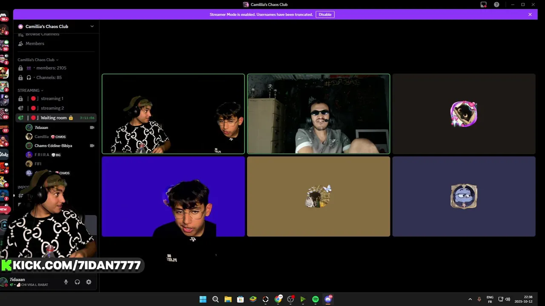The height and width of the screenshot is (306, 545).
Task: Open the Stake server icon
Action: point(4,154)
